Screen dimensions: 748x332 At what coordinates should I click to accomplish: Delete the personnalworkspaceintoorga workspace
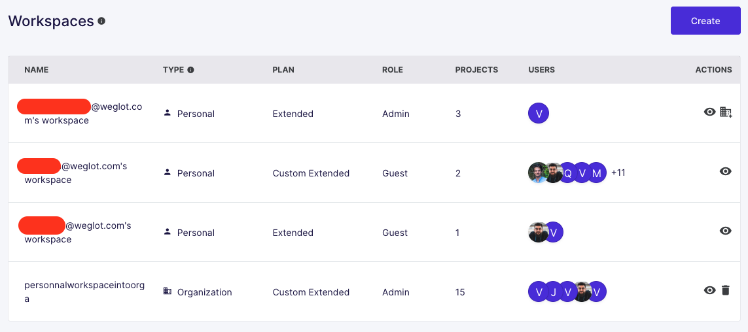point(725,290)
